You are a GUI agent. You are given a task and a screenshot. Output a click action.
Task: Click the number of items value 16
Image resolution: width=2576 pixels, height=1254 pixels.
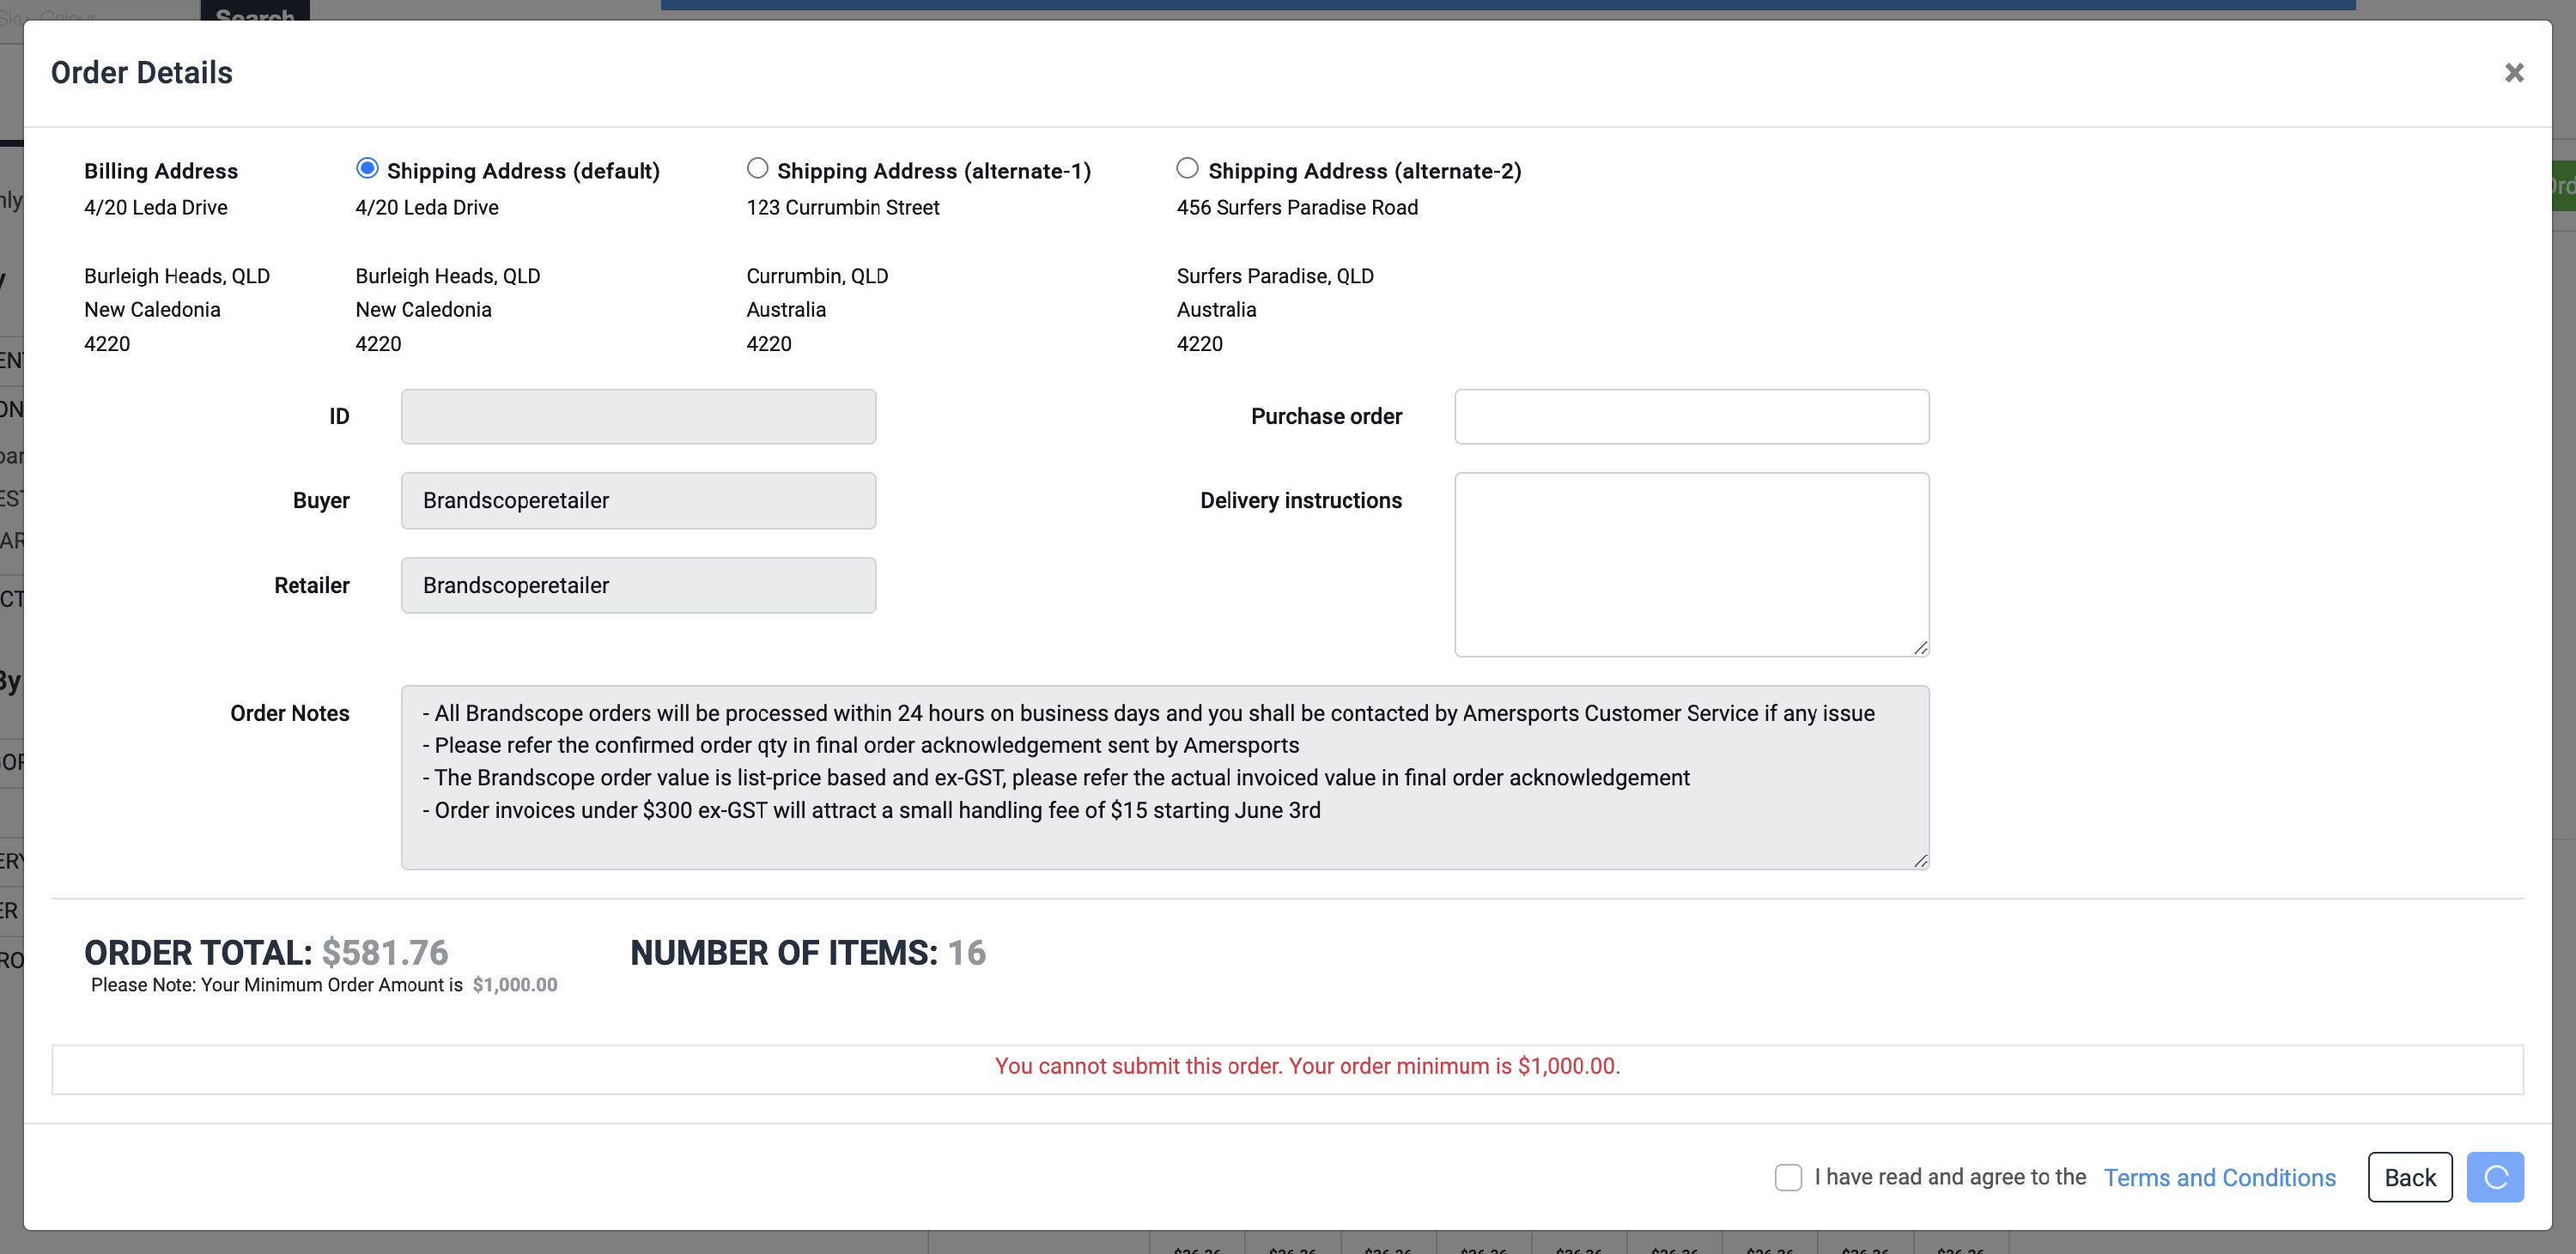(x=966, y=952)
